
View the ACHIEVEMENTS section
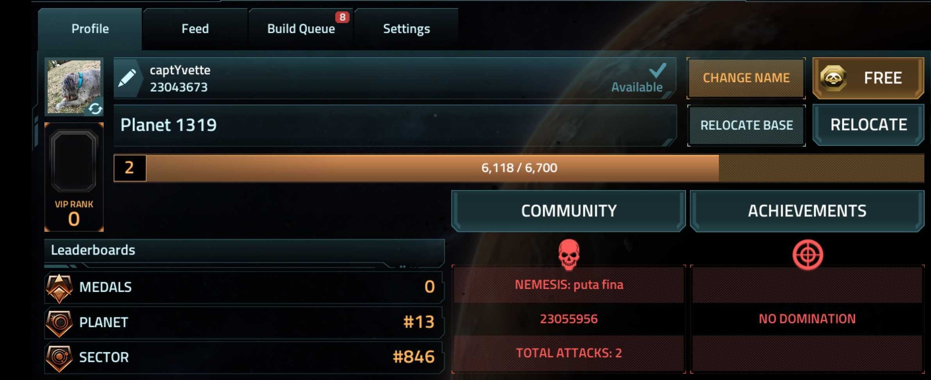pyautogui.click(x=807, y=211)
